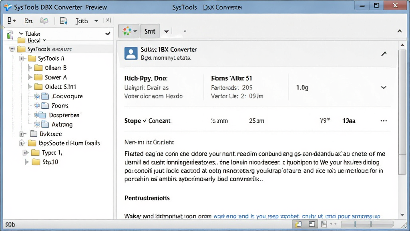Open the three-dot more options menu

tap(384, 121)
